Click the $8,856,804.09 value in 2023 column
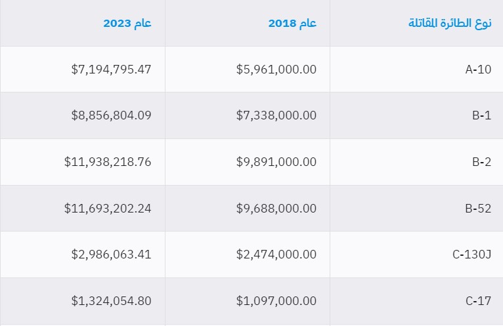The width and height of the screenshot is (503, 326). click(112, 115)
